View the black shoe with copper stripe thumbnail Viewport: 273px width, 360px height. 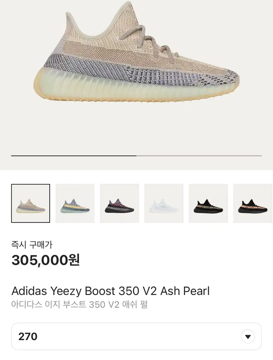coord(253,203)
